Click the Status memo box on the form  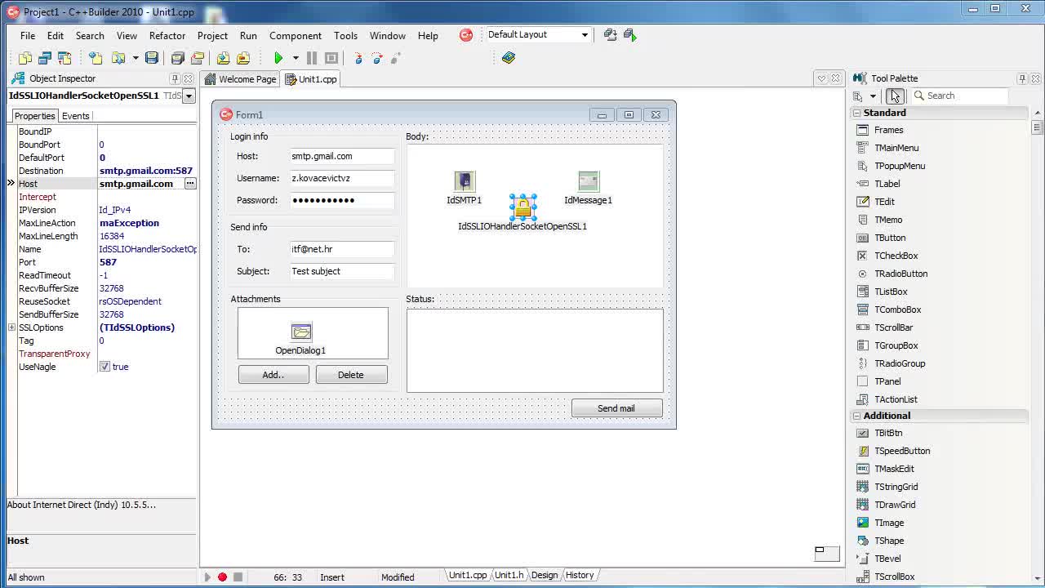[x=535, y=350]
